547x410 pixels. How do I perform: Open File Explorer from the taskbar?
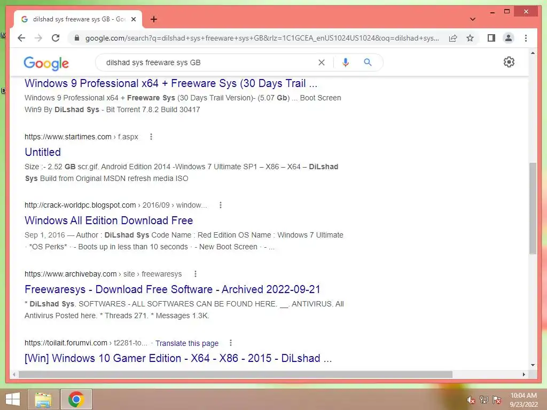[43, 399]
